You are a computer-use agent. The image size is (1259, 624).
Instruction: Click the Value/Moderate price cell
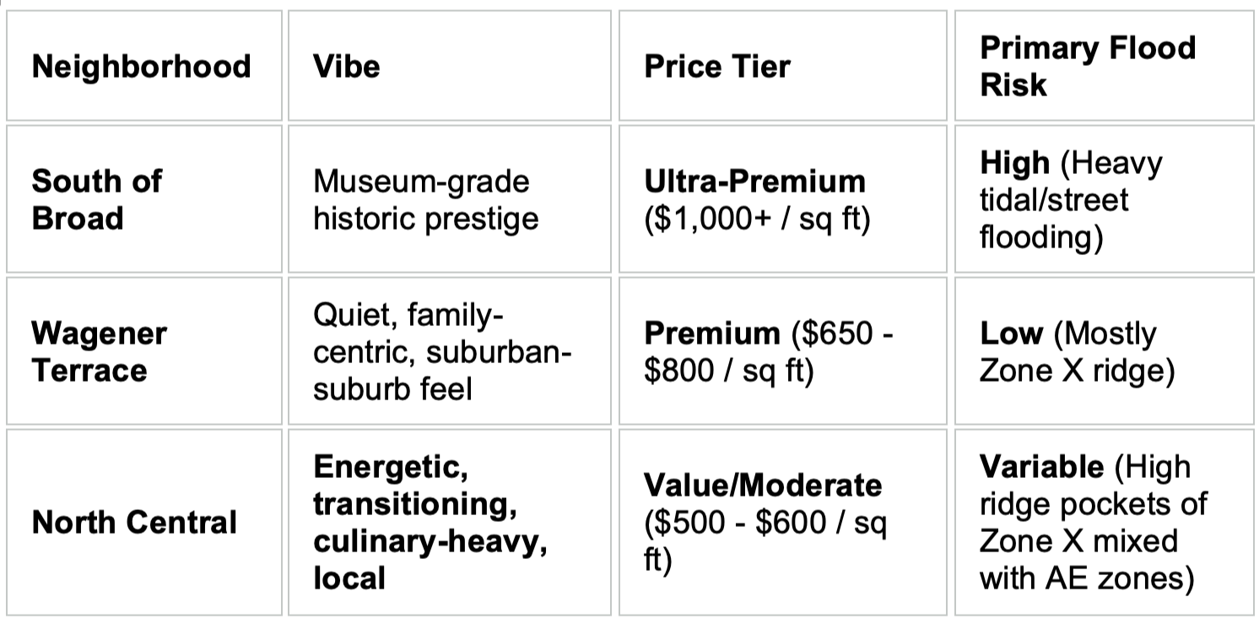(x=782, y=523)
